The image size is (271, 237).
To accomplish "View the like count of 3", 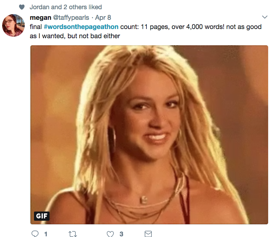I will tap(121, 234).
